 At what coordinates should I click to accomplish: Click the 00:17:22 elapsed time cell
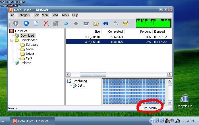click(x=160, y=42)
